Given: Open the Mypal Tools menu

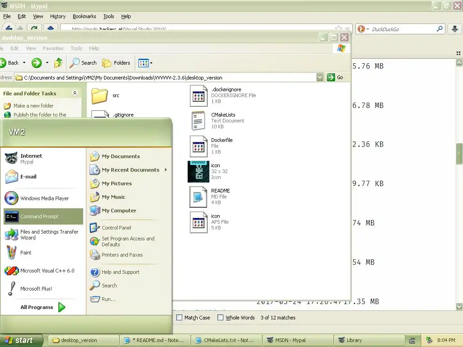Looking at the screenshot, I should coord(109,16).
